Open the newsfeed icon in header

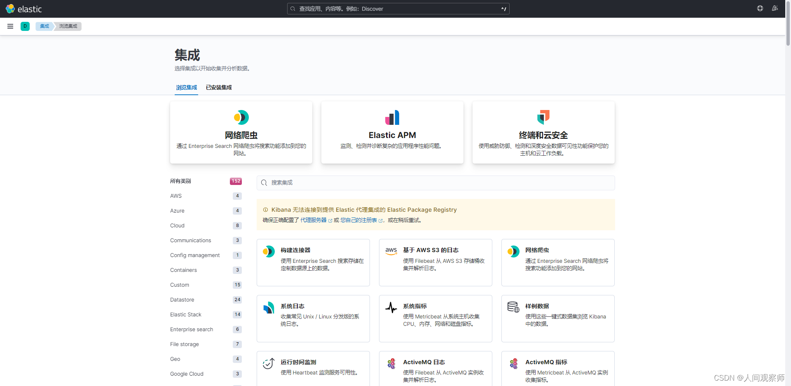coord(775,9)
